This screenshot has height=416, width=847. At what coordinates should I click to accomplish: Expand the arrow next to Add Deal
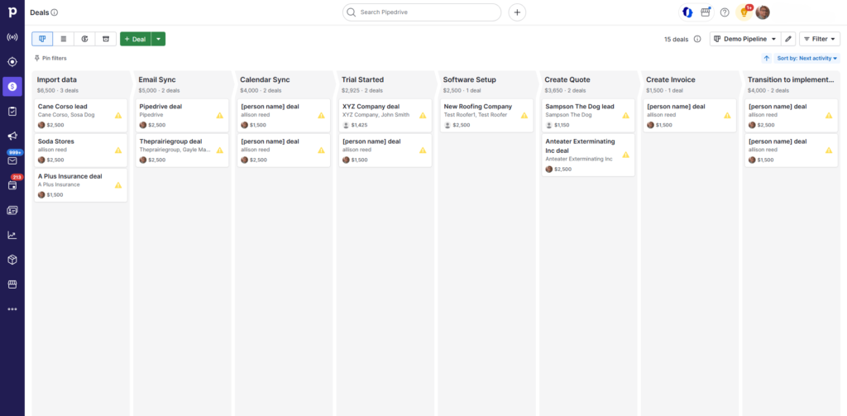(x=158, y=39)
